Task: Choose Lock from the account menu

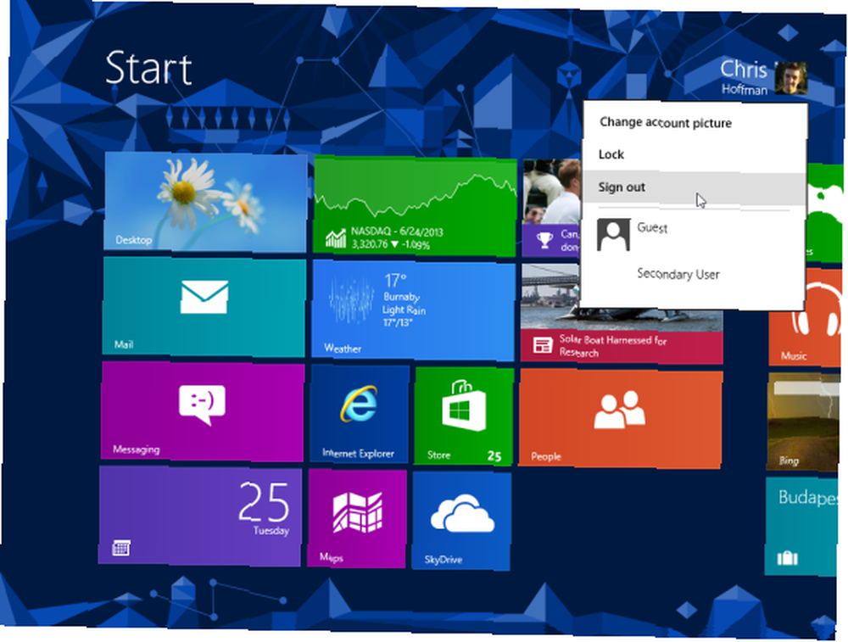Action: 611,154
